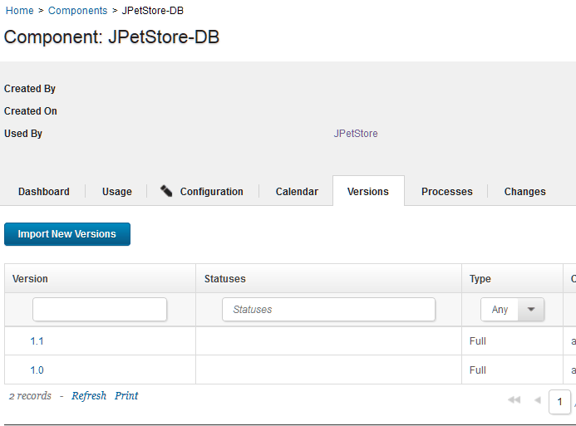Viewport: 576px width, 426px height.
Task: Open the Changes tab
Action: [x=524, y=192]
